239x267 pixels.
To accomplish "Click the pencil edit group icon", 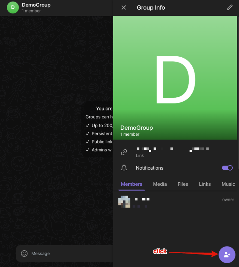I will point(230,7).
